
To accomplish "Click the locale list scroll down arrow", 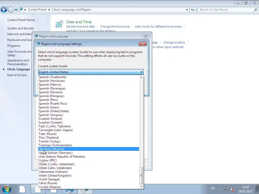I will click(x=141, y=187).
